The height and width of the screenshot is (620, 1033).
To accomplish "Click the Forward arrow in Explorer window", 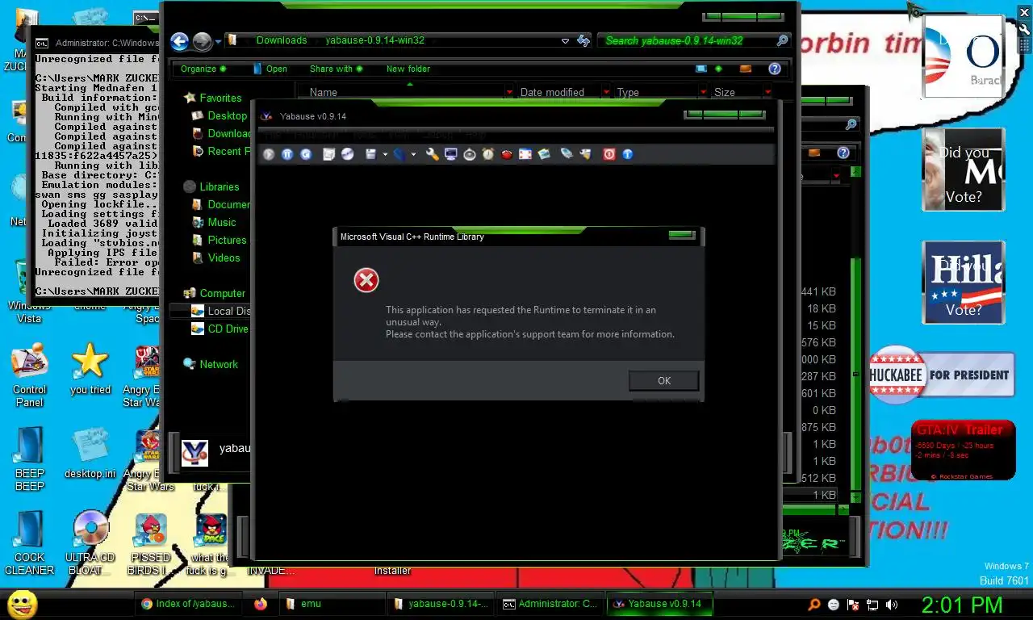I will [x=202, y=42].
